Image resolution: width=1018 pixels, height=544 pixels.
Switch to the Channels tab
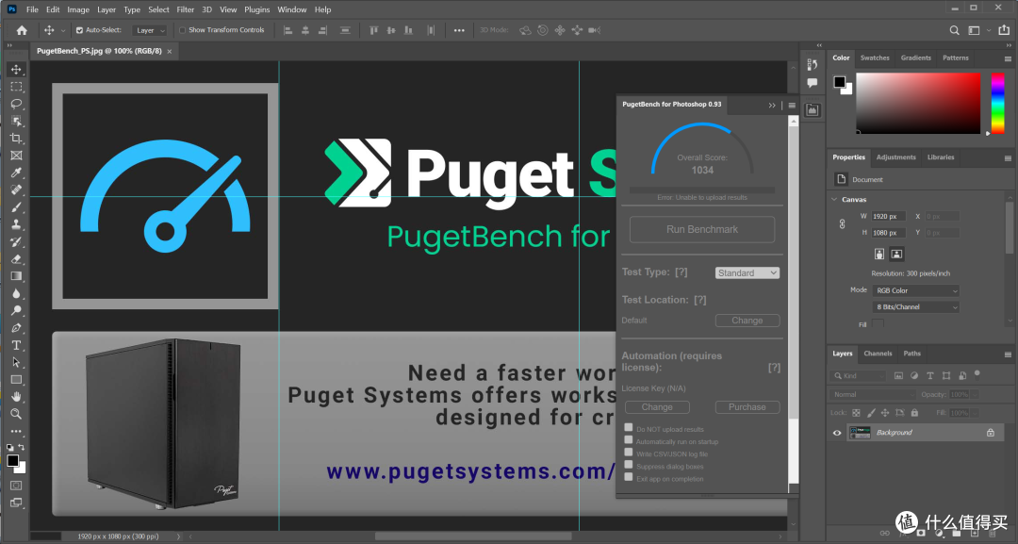coord(878,354)
